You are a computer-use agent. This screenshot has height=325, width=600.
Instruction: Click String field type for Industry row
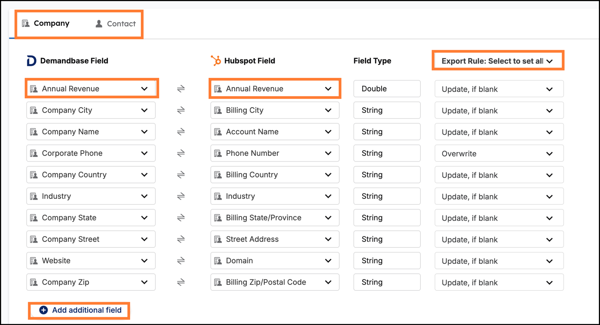pyautogui.click(x=387, y=196)
